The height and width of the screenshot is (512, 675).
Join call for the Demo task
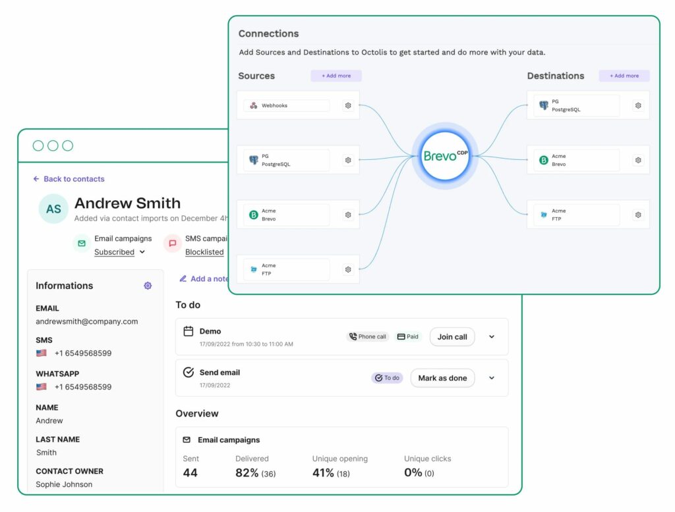point(452,337)
